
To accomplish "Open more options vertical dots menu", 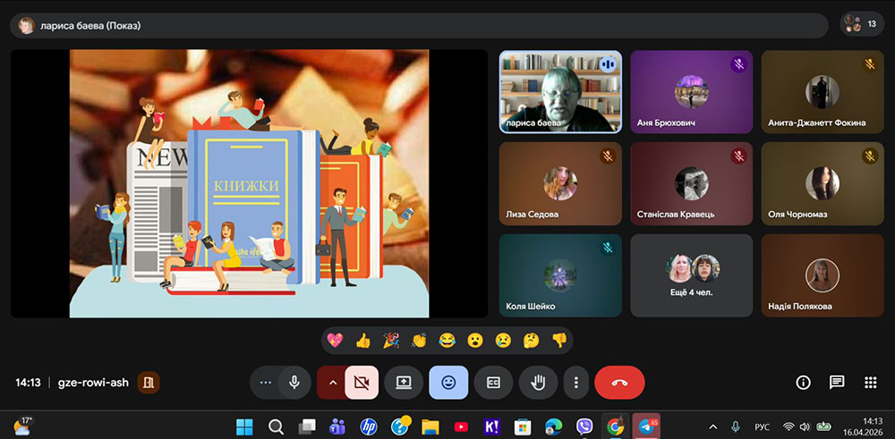I will pyautogui.click(x=576, y=383).
